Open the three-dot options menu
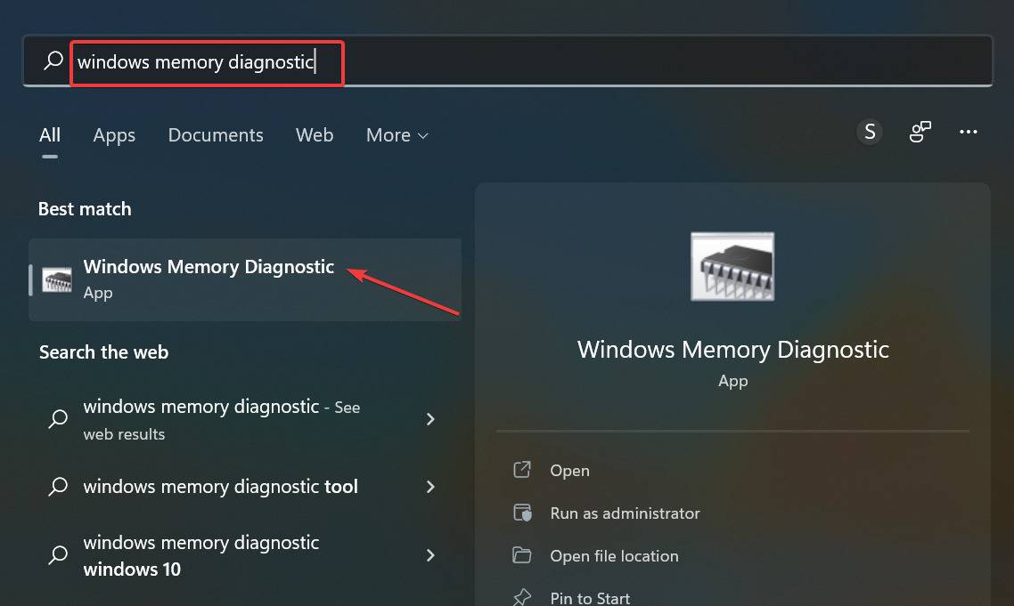Viewport: 1014px width, 606px height. click(968, 132)
